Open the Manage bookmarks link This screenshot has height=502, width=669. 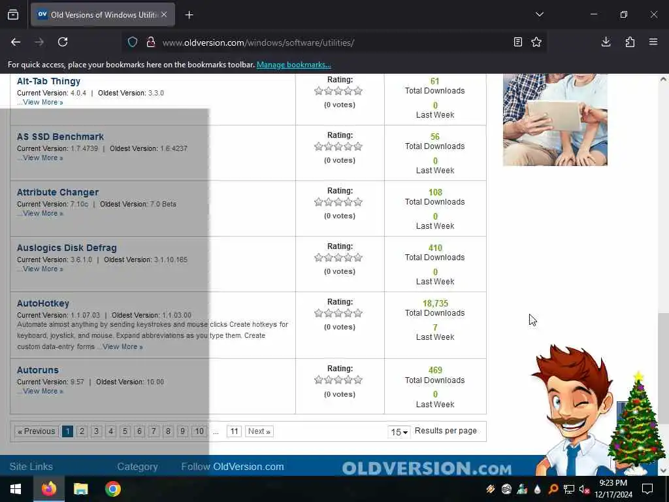pos(293,65)
